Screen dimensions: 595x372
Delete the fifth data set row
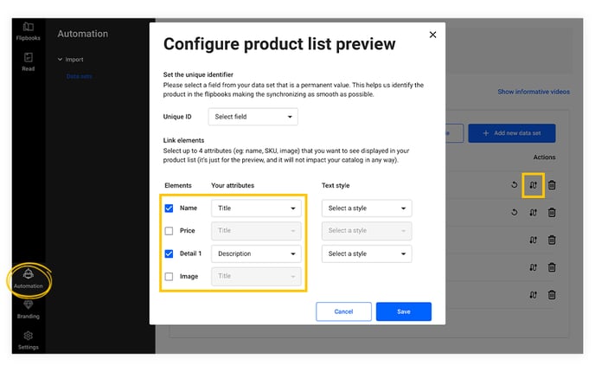552,294
